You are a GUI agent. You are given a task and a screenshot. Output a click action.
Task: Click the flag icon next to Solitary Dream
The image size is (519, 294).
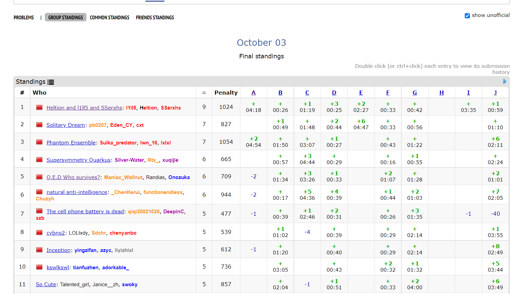39,125
